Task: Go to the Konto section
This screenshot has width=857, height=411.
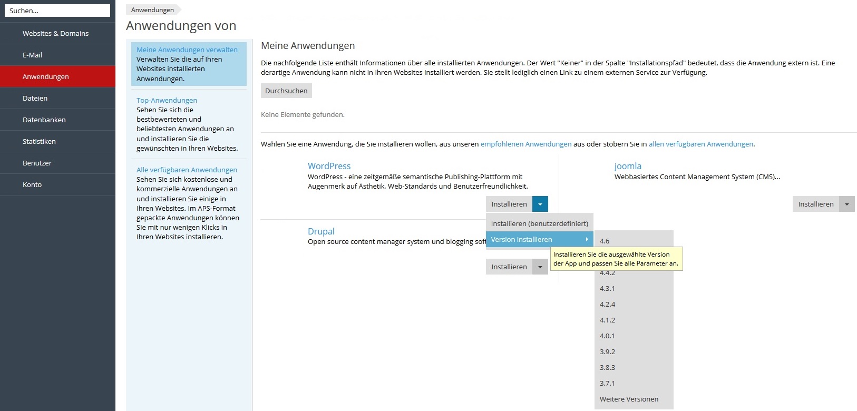Action: (57, 184)
